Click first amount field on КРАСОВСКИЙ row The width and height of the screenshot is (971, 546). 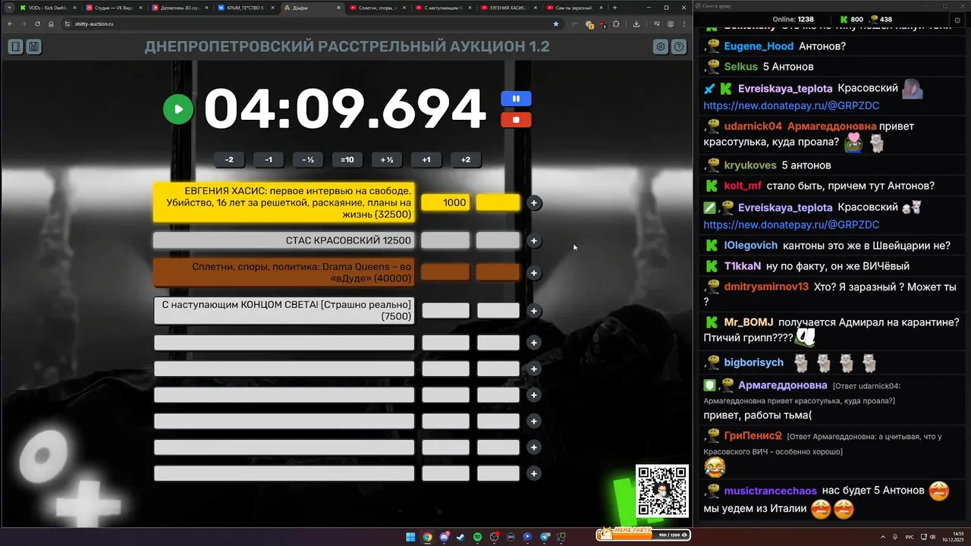point(445,240)
